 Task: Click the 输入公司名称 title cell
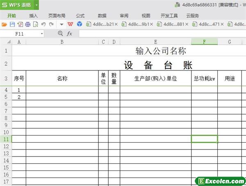[x=161, y=51]
